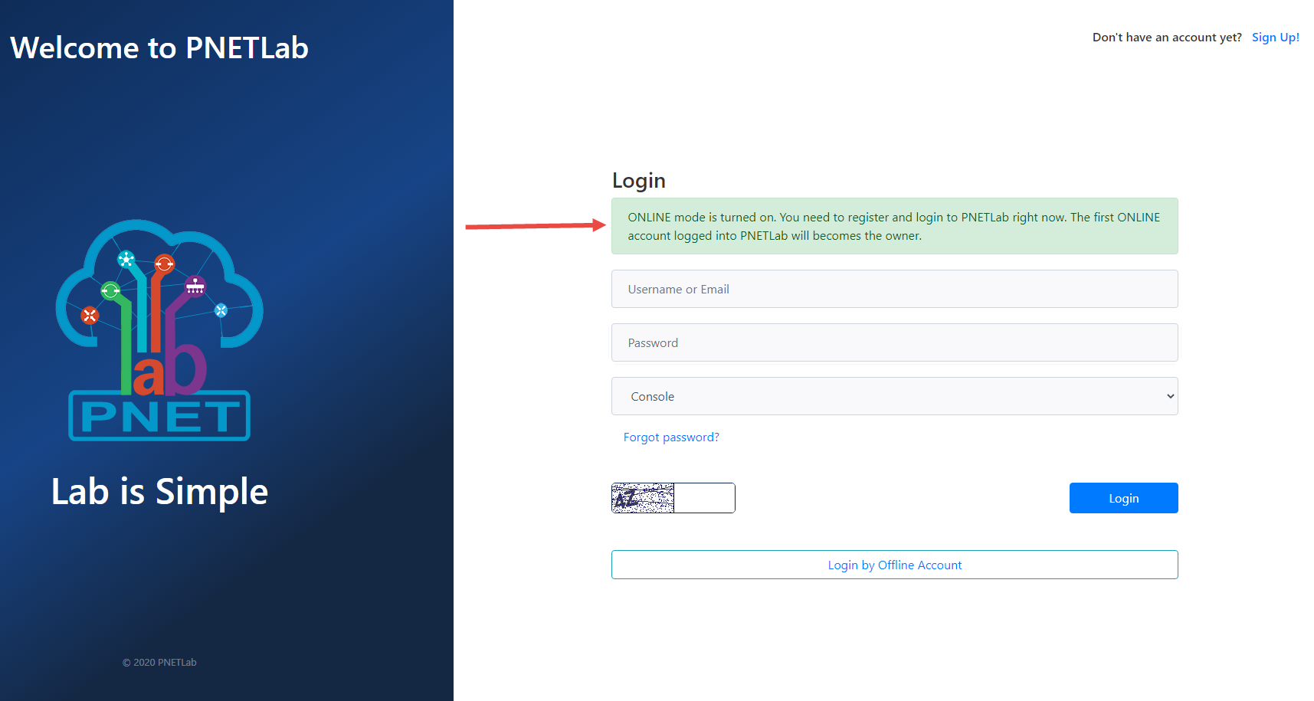Image resolution: width=1314 pixels, height=701 pixels.
Task: Click the orange circular node atop logo
Action: (164, 264)
